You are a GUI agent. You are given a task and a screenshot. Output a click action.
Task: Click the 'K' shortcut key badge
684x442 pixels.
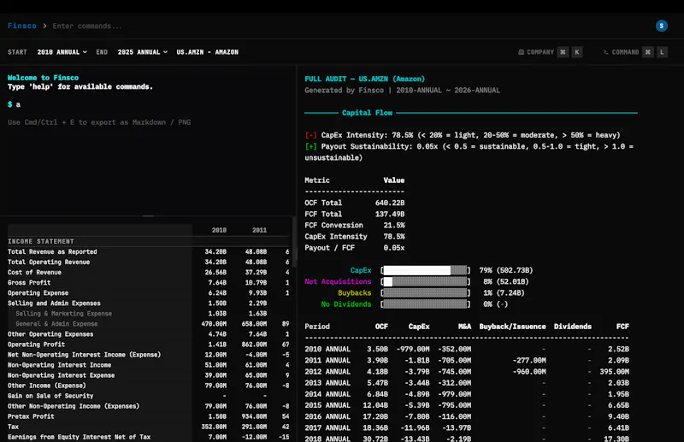pos(577,52)
